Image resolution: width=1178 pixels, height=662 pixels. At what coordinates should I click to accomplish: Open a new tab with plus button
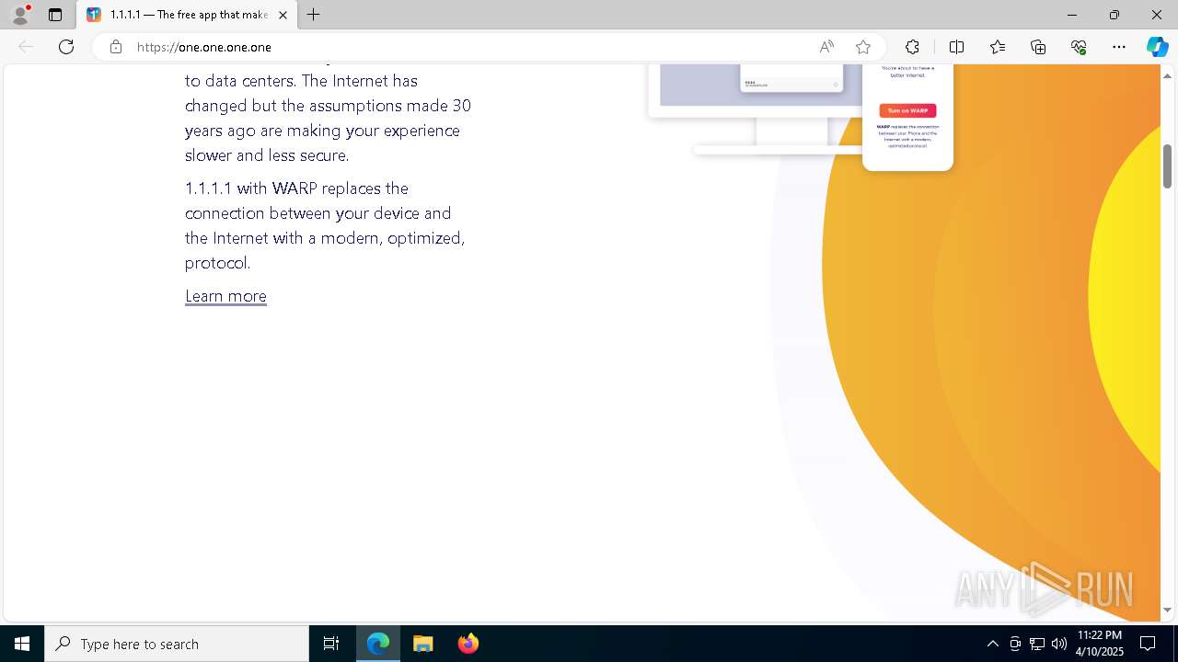(x=314, y=15)
